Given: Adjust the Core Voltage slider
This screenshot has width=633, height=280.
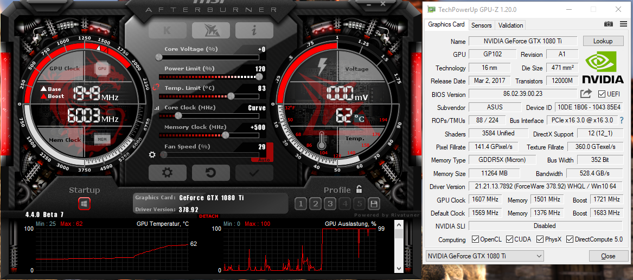Looking at the screenshot, I should 209,57.
